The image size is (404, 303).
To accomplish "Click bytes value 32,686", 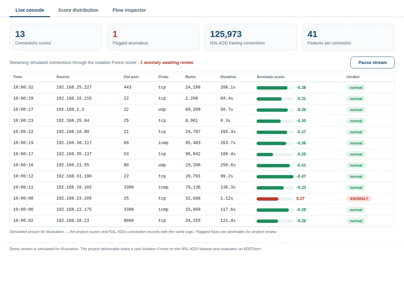I will [193, 199].
